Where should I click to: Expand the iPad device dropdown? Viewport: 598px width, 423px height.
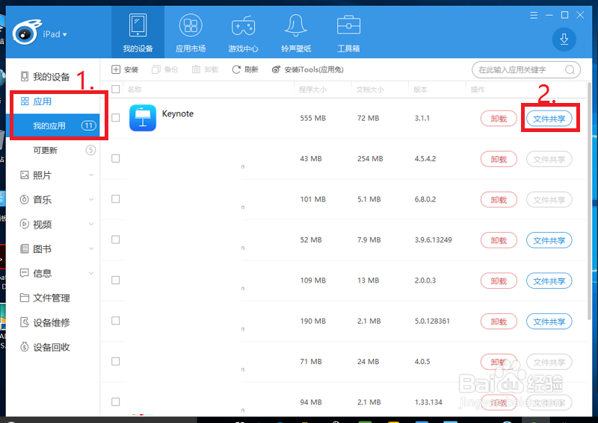coord(55,34)
